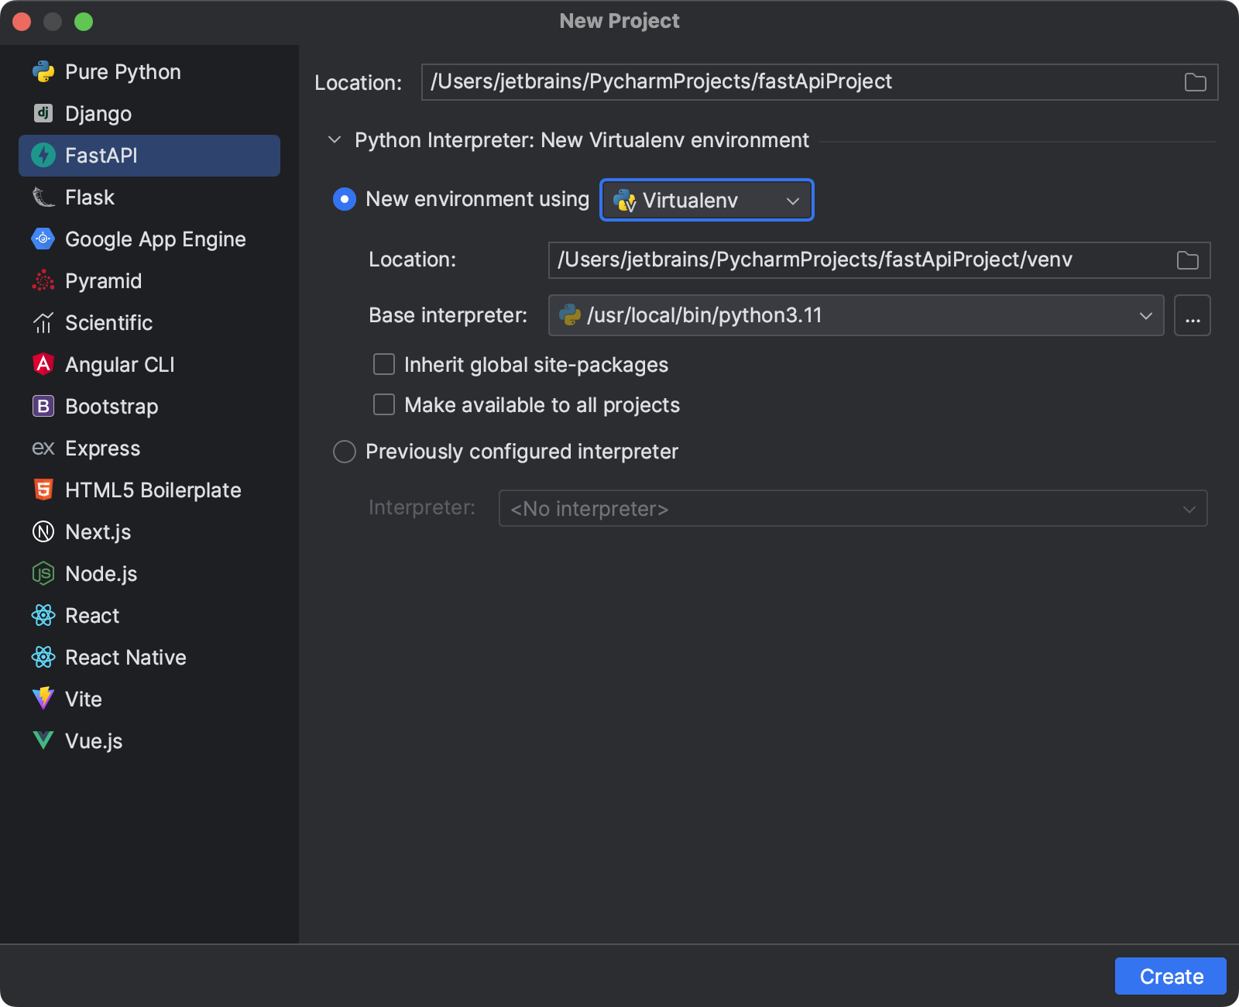
Task: Select Previously configured interpreter option
Action: (344, 452)
